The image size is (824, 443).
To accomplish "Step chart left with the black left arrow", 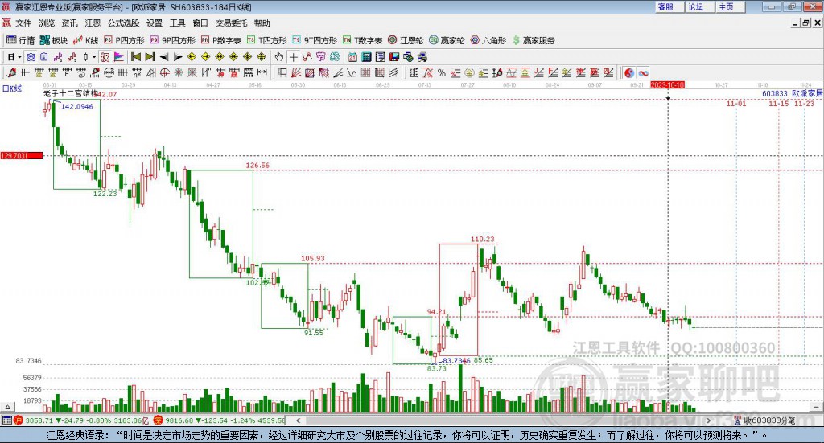I will (164, 57).
